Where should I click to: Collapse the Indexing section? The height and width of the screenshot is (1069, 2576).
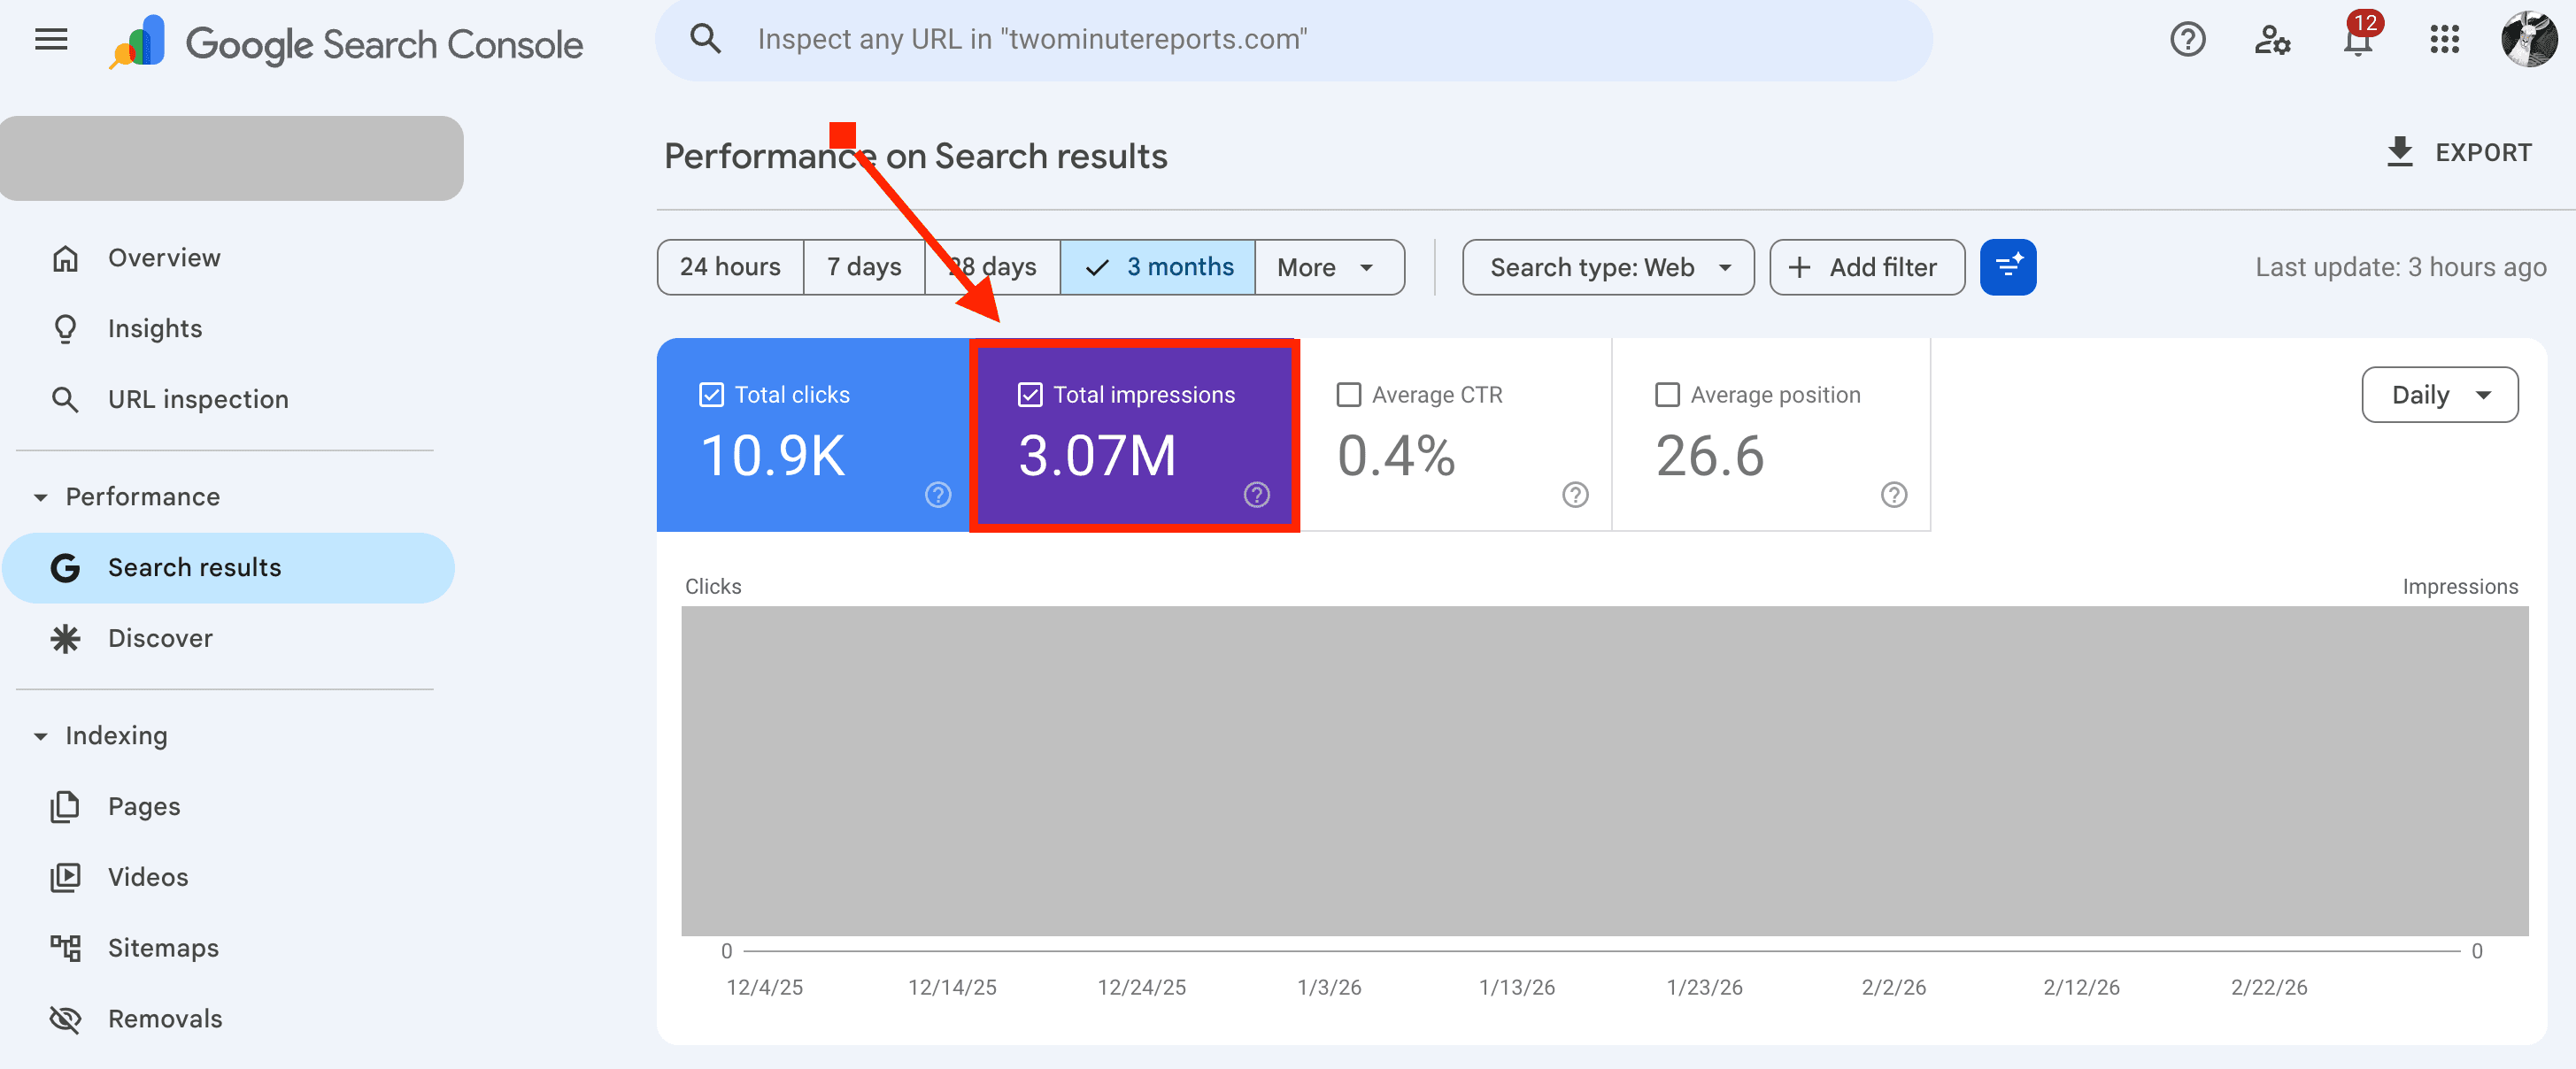tap(41, 736)
